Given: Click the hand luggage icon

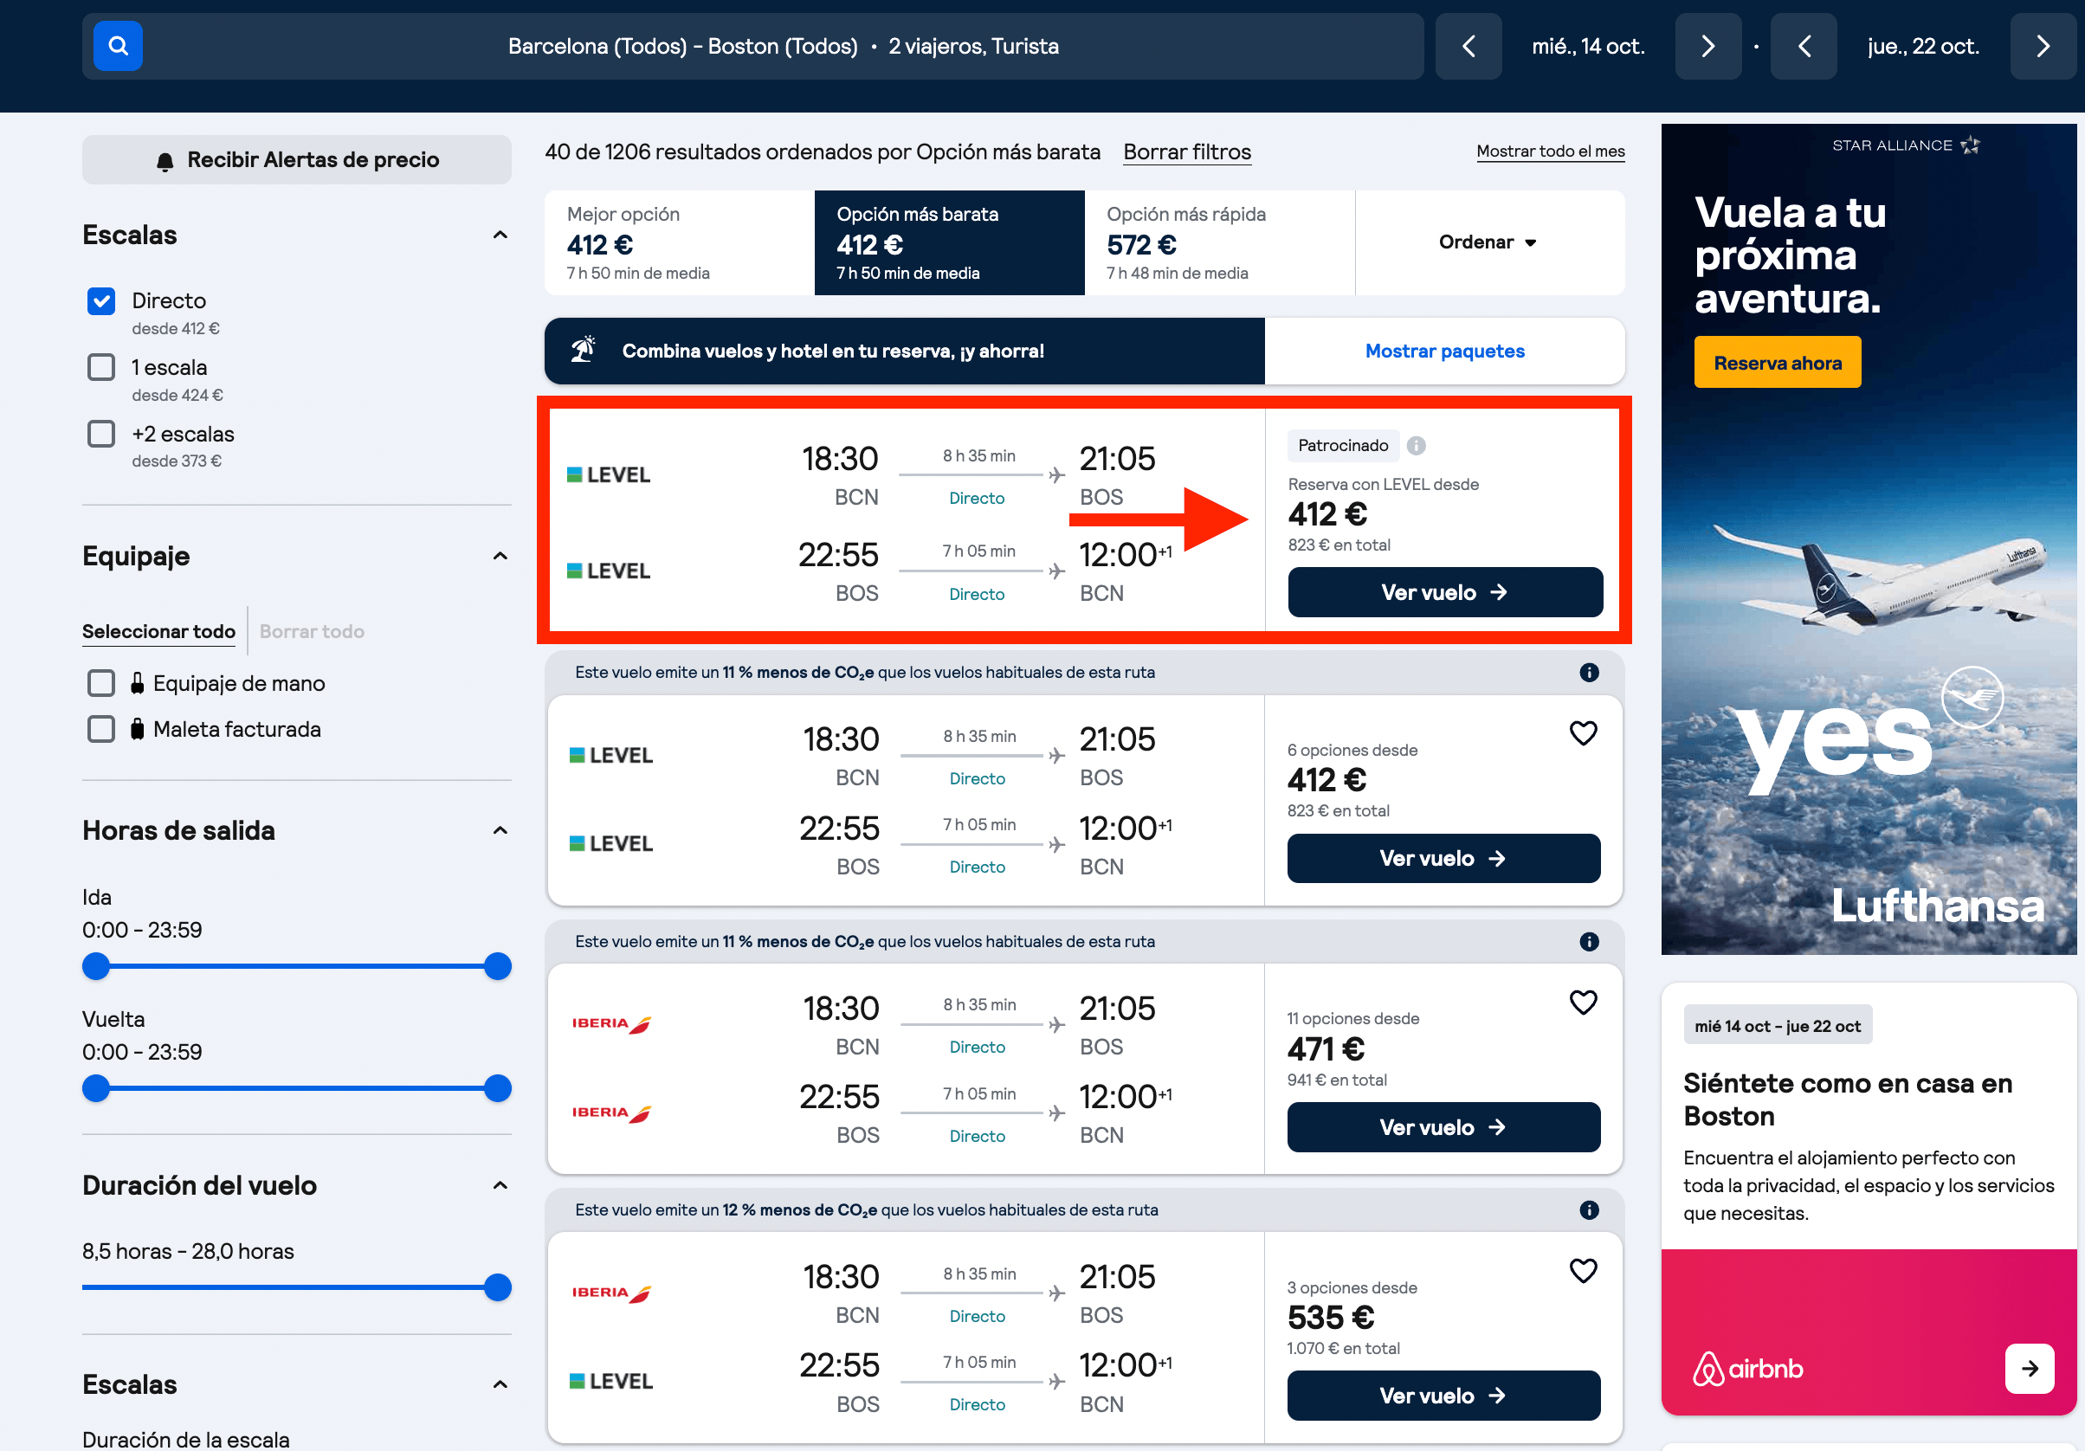Looking at the screenshot, I should 137,683.
